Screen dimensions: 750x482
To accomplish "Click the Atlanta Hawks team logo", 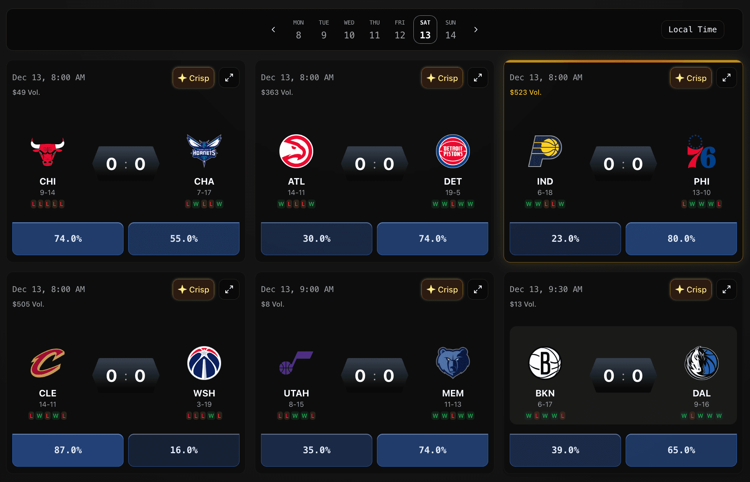I will [x=296, y=151].
